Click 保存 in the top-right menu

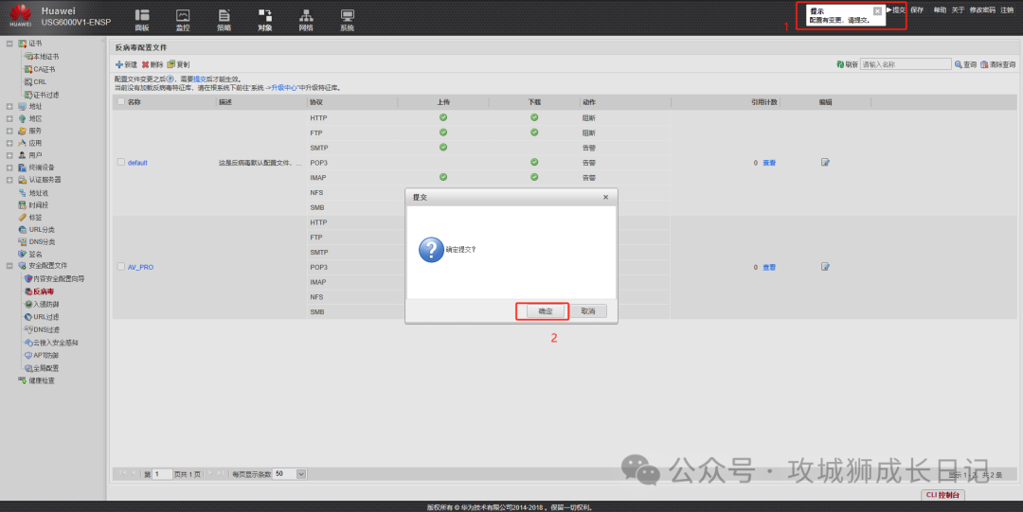pos(917,9)
